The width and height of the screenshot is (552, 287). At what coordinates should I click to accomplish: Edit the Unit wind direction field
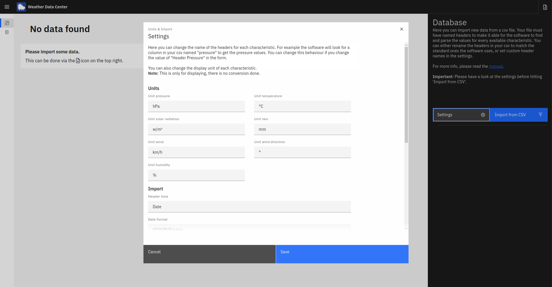coord(302,152)
